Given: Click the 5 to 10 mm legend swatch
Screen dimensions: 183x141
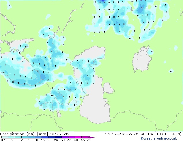Looking at the screenshot, I should click(x=31, y=137).
